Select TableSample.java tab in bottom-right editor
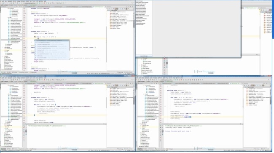This screenshot has height=153, width=274. coord(236,83)
